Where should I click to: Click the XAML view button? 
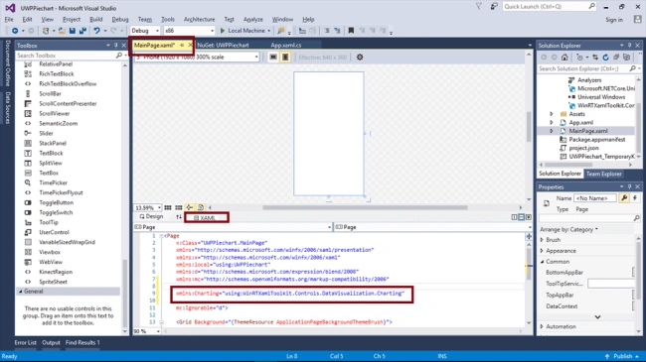pos(206,217)
